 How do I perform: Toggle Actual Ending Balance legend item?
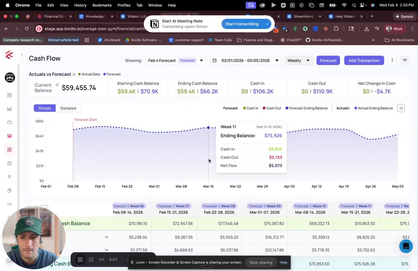click(373, 108)
